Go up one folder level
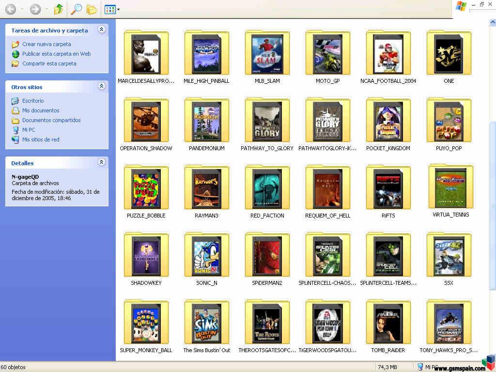 tap(59, 9)
